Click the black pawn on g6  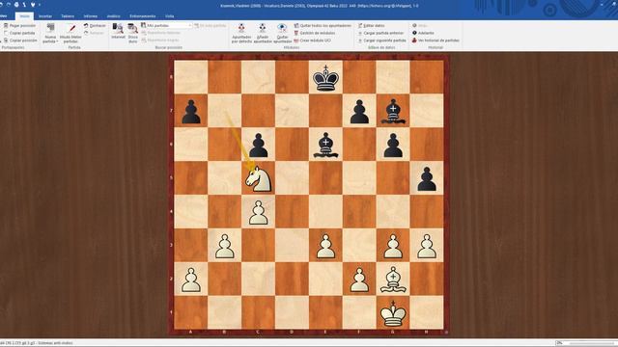click(393, 145)
